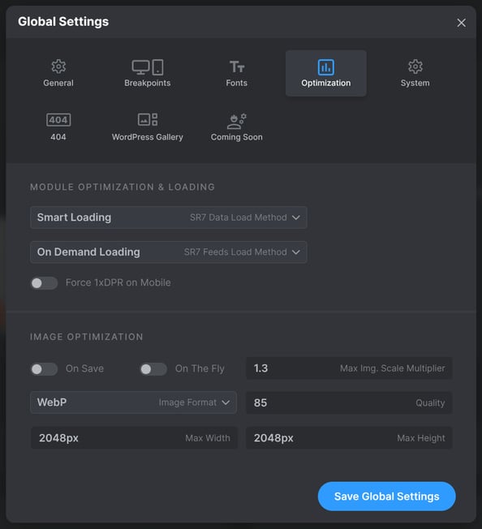
Task: Select the Coming Soon icon
Action: tap(236, 121)
